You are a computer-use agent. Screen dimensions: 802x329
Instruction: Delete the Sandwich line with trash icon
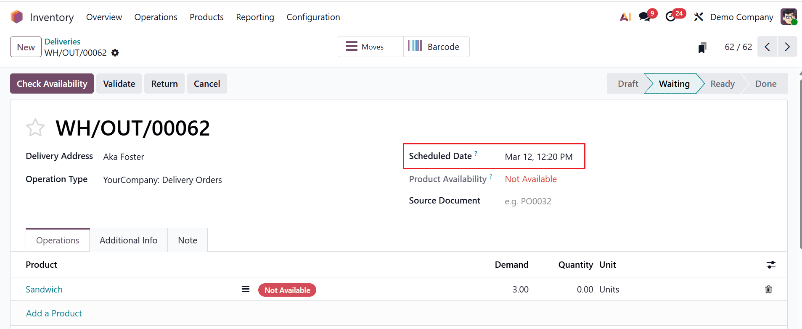pos(768,290)
